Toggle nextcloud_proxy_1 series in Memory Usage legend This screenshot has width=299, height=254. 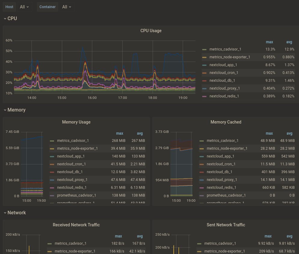tap(72, 180)
